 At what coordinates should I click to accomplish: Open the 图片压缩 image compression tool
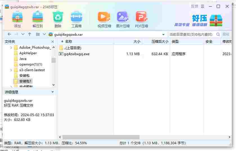[x=123, y=20]
